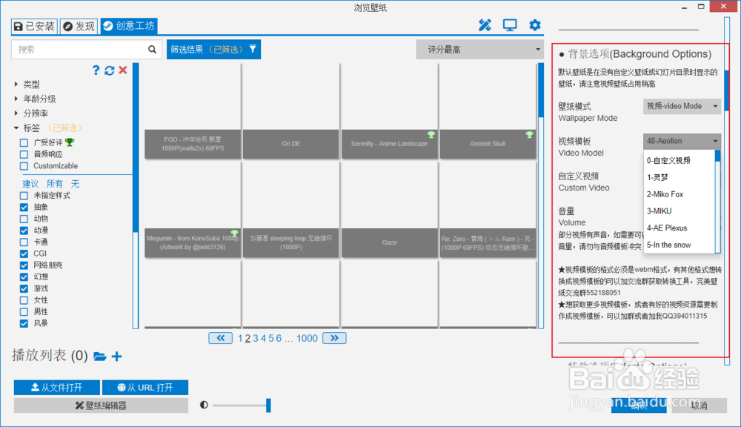Open the 壁纸模式 mode dropdown
This screenshot has width=741, height=427.
point(682,106)
